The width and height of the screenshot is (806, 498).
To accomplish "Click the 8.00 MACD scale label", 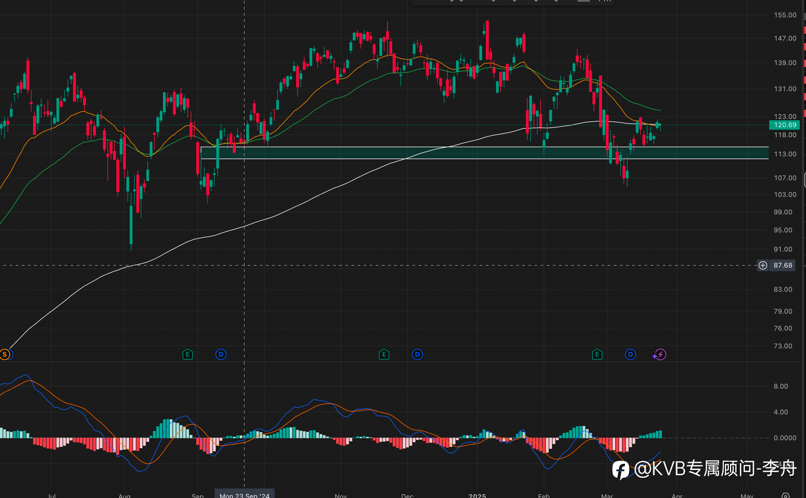I will pyautogui.click(x=781, y=386).
